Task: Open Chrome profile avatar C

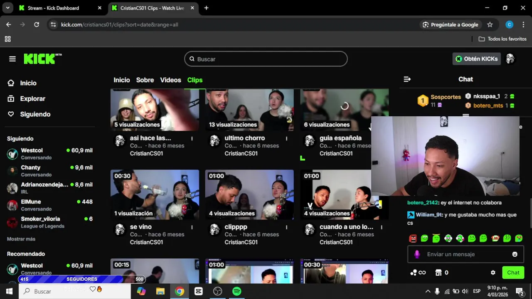Action: tap(509, 25)
